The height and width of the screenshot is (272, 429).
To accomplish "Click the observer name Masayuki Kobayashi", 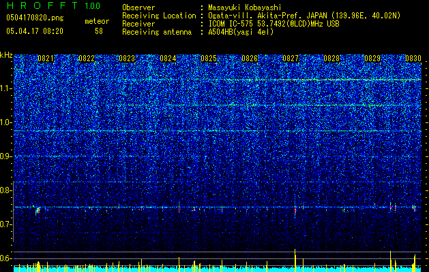I will pyautogui.click(x=245, y=7).
